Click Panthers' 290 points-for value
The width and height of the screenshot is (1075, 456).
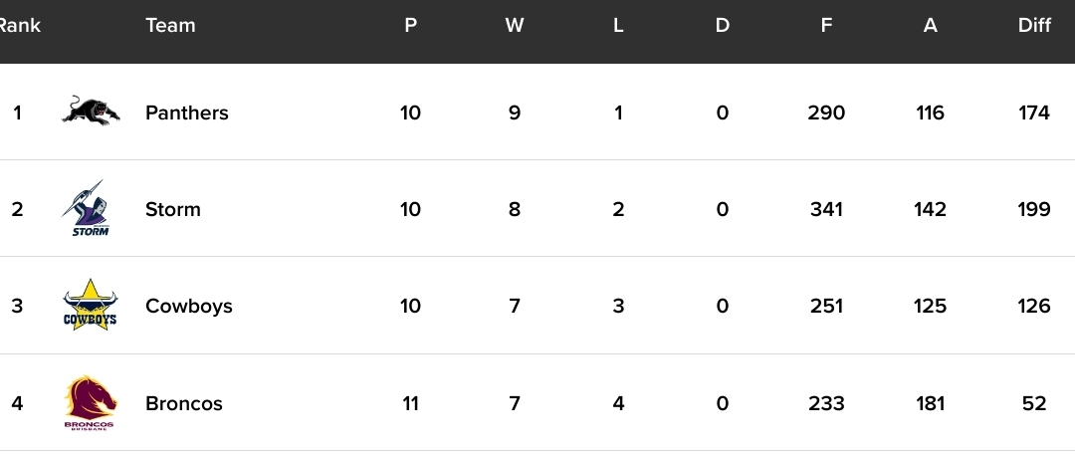(x=826, y=113)
